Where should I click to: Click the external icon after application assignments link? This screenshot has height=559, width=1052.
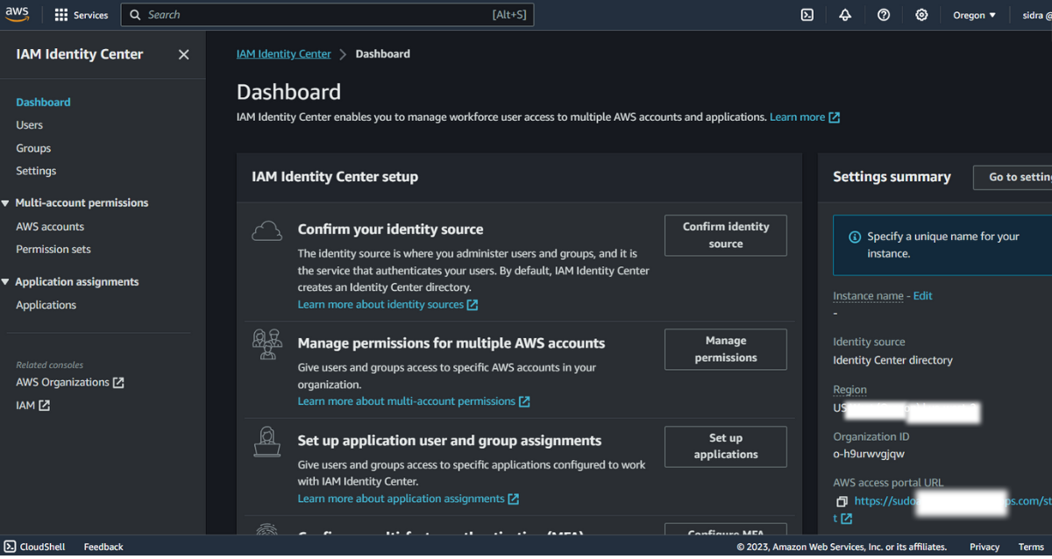coord(514,499)
